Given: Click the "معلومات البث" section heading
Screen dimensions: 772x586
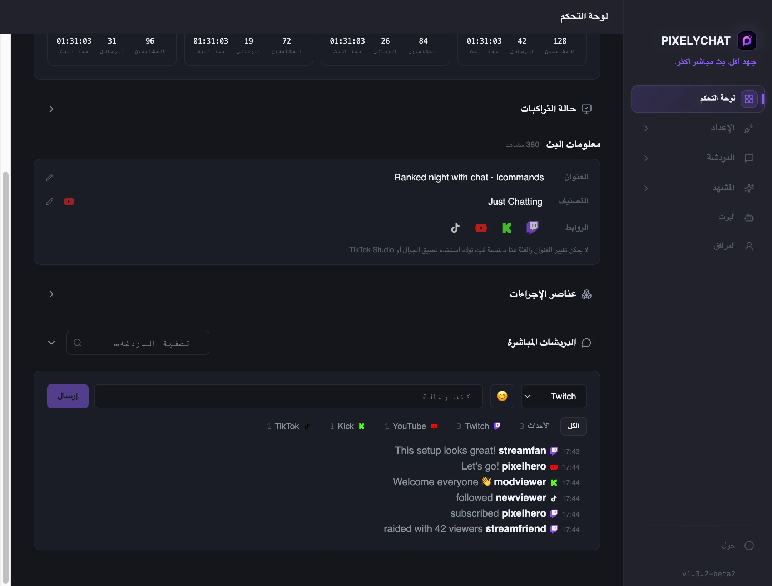Looking at the screenshot, I should pyautogui.click(x=574, y=144).
